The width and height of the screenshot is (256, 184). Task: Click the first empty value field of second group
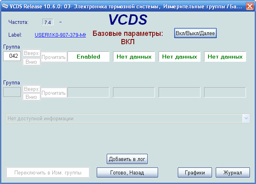pos(88,92)
